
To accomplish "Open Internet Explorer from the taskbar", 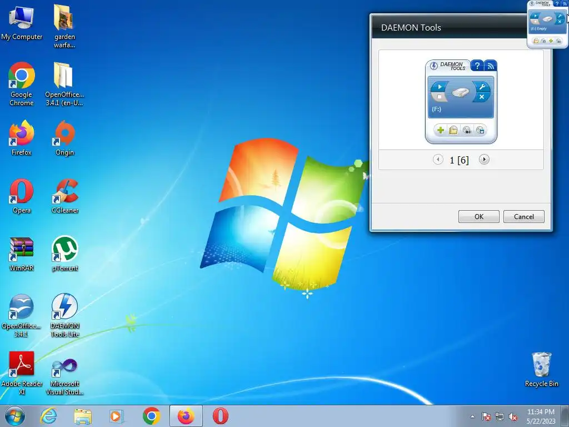I will (x=49, y=416).
